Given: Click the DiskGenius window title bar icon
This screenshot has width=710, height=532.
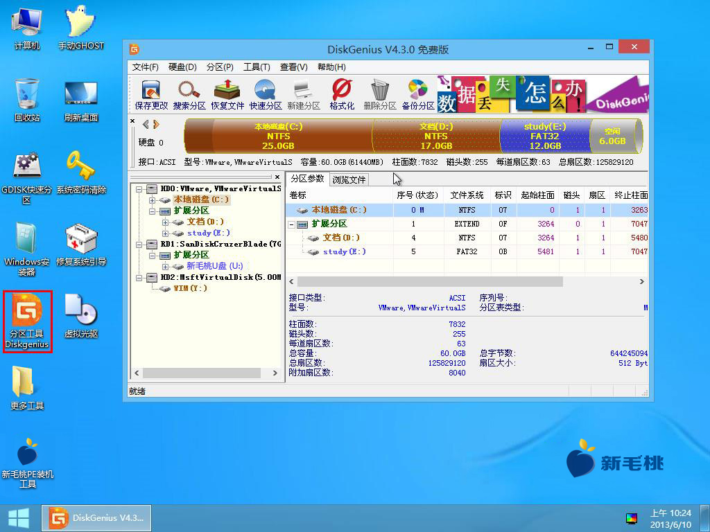Looking at the screenshot, I should click(x=134, y=49).
